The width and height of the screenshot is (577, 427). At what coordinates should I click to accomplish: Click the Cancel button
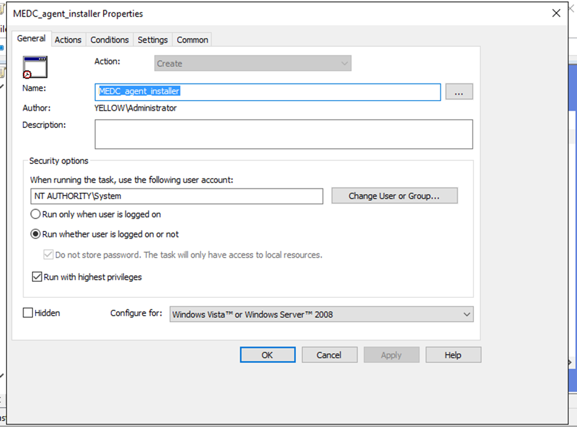(330, 355)
